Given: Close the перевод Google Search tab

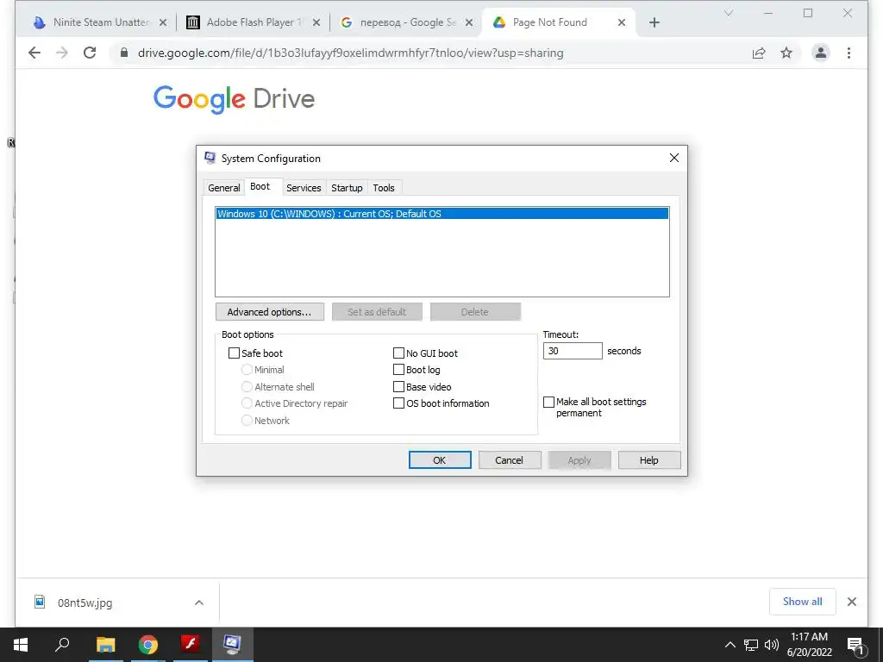Looking at the screenshot, I should coord(469,22).
